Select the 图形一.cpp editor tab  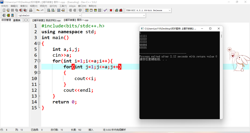[x=76, y=20]
